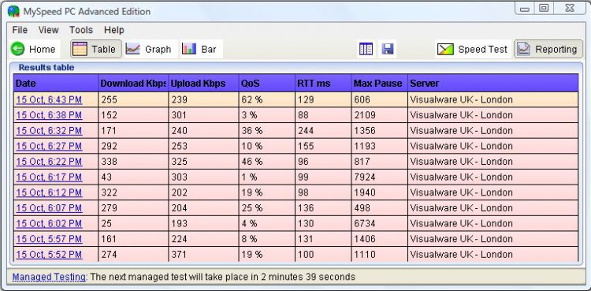Select the QoS cell 46 %
Screen dimensions: 591x291
coord(267,162)
